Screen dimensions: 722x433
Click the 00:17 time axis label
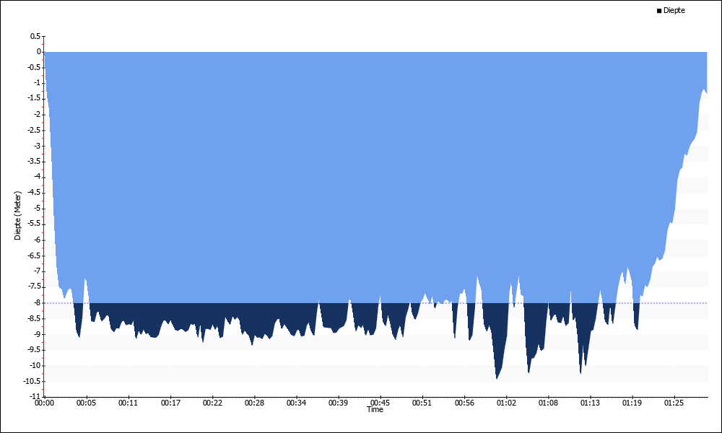tap(170, 403)
